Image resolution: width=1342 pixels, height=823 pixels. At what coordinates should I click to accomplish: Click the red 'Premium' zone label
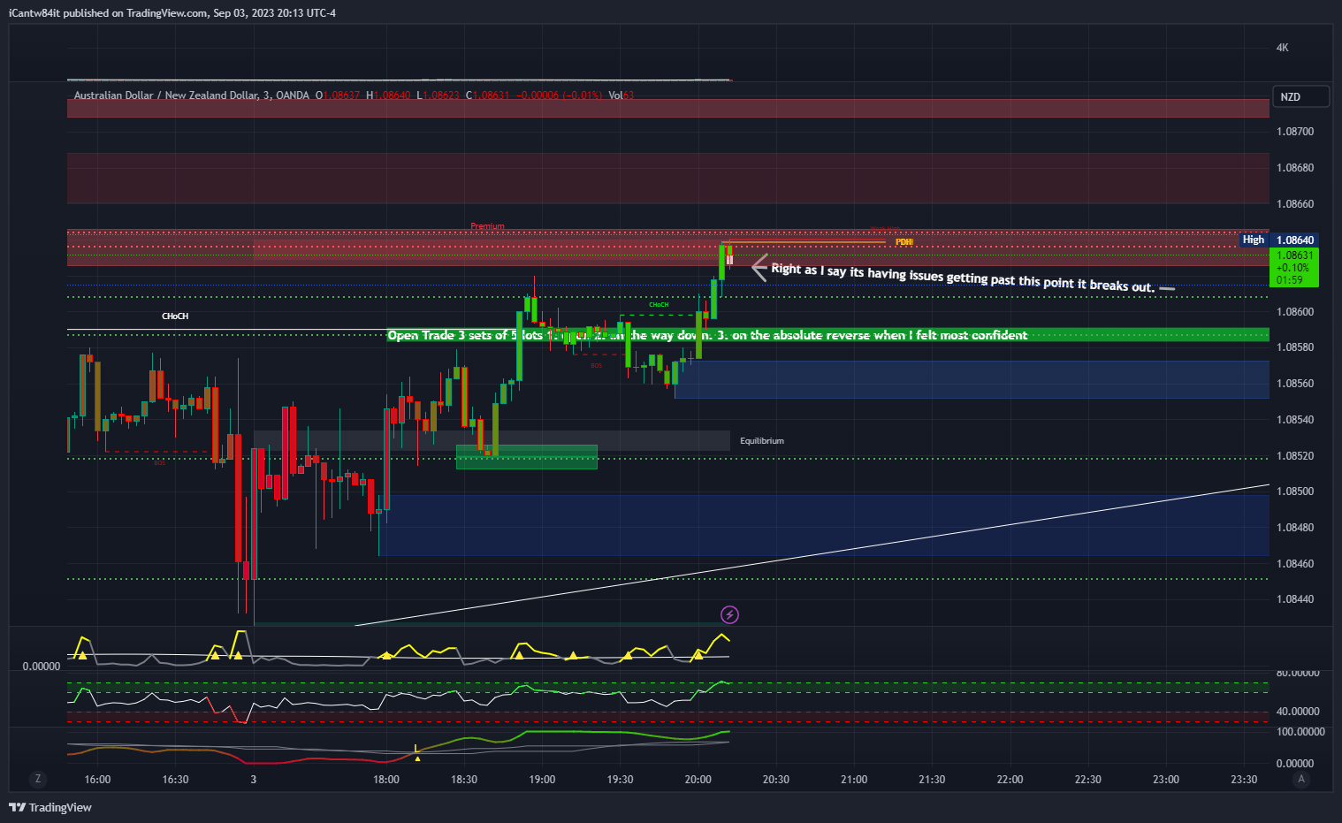click(487, 226)
